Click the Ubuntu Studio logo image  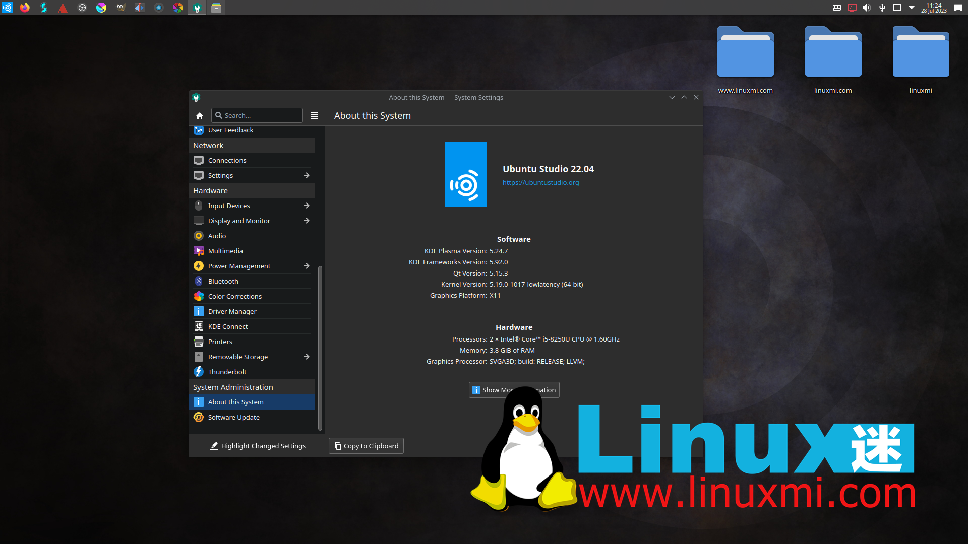[x=466, y=174]
